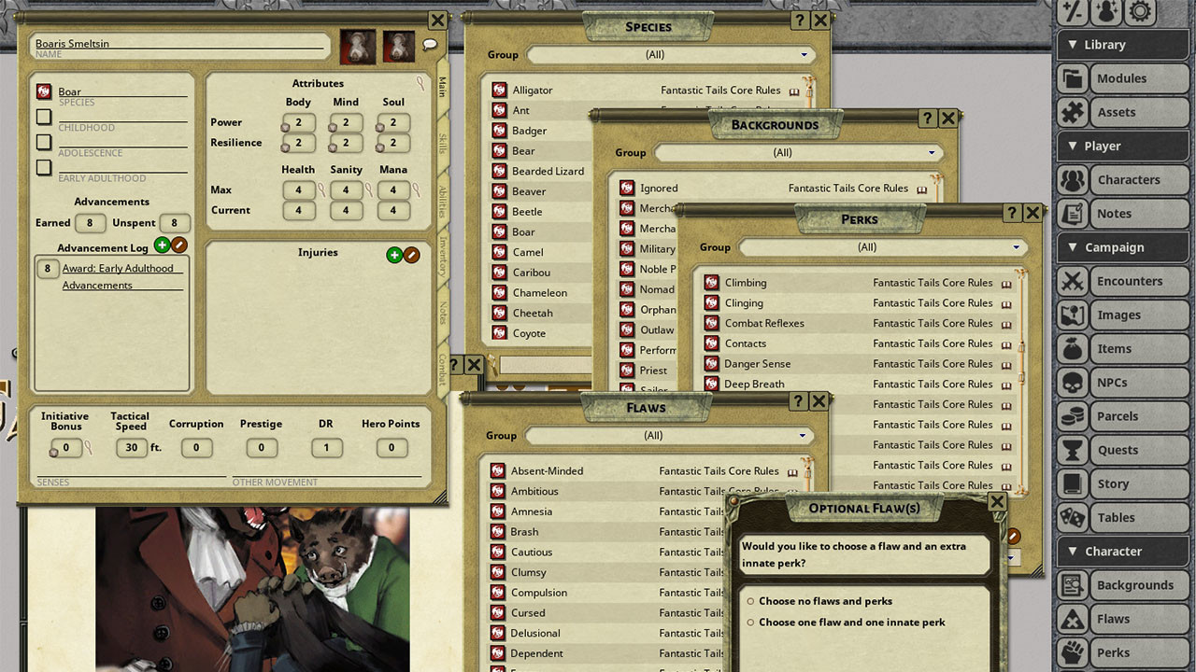Viewport: 1196px width, 672px height.
Task: Select 'Choose one flaw and one innate perk'
Action: pyautogui.click(x=750, y=623)
